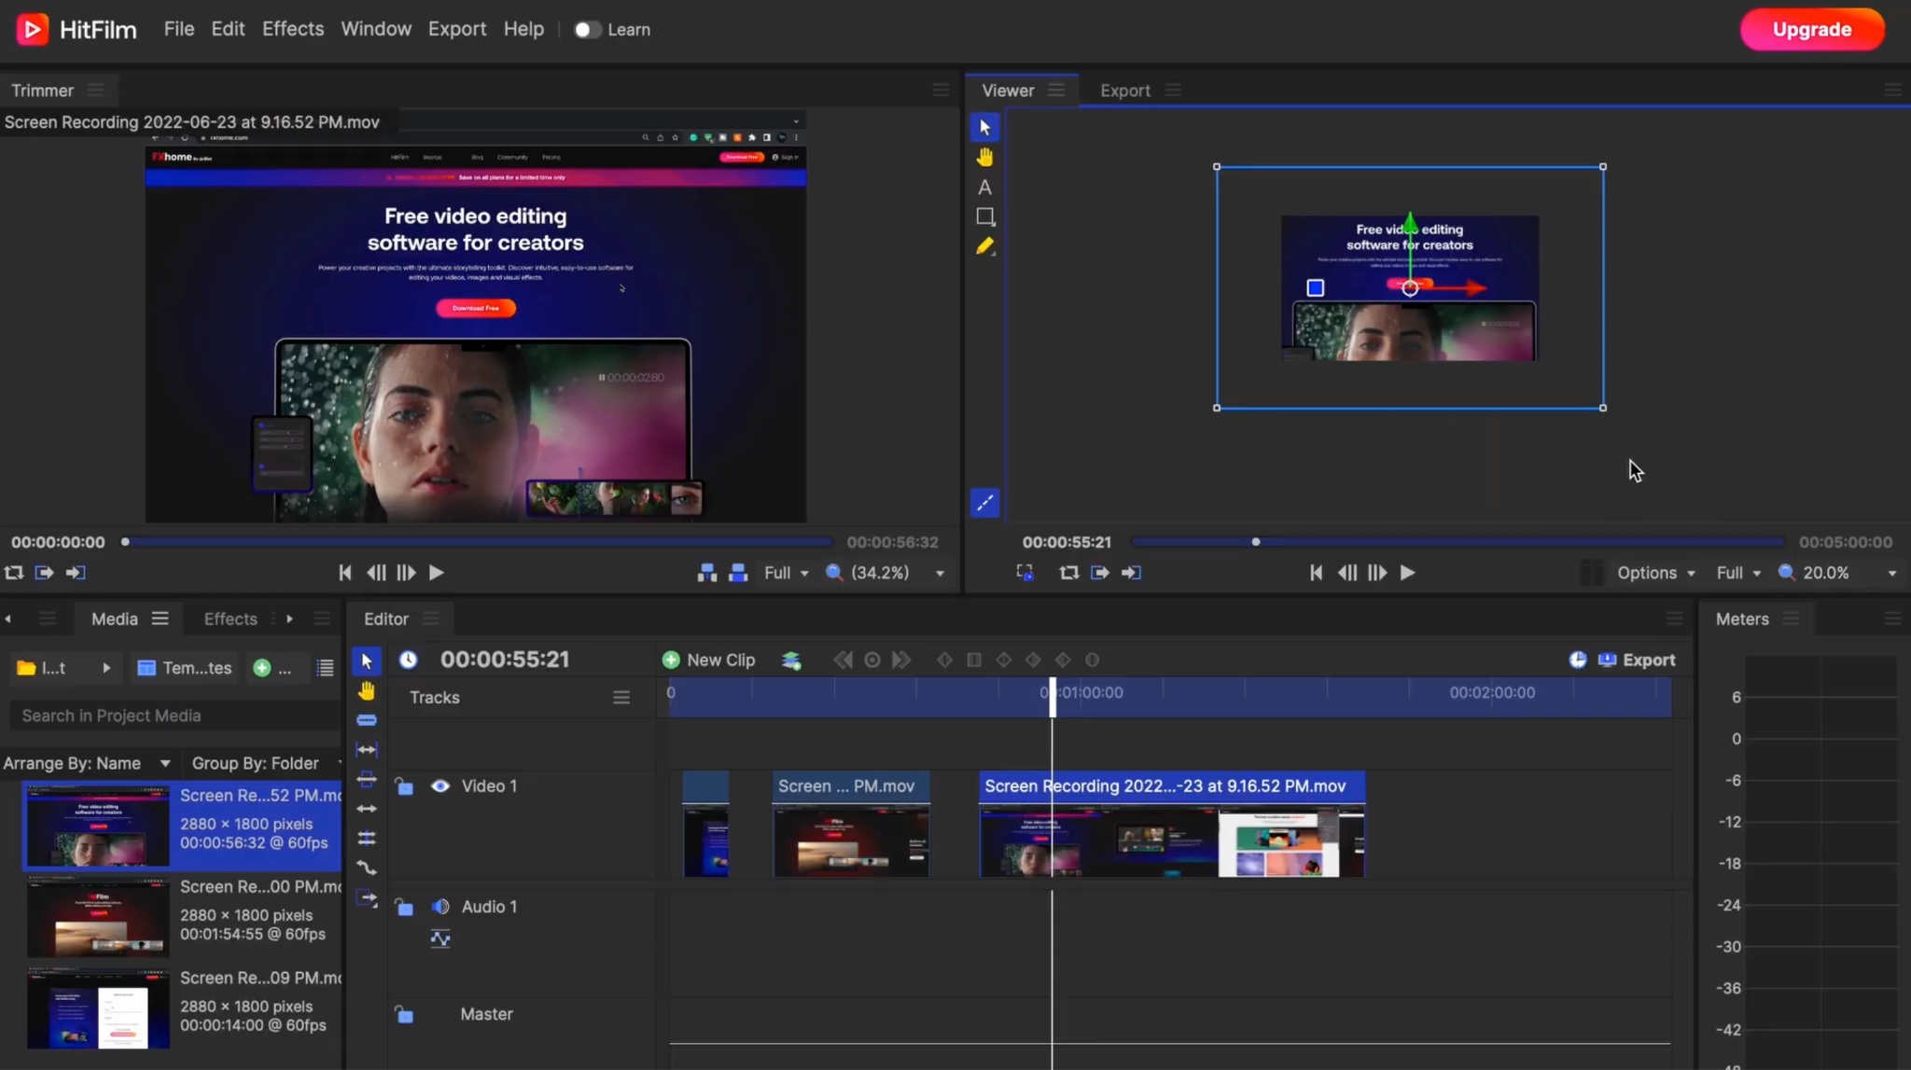1911x1070 pixels.
Task: Open the Options dropdown in the Viewer
Action: (x=1655, y=573)
